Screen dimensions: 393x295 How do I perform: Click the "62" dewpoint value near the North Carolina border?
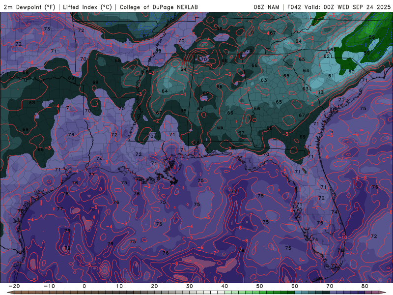click(326, 56)
